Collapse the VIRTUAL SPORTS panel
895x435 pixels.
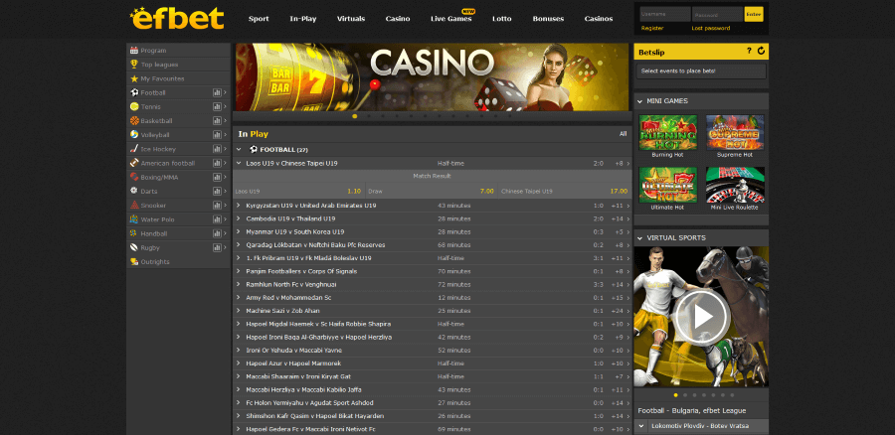coord(640,237)
